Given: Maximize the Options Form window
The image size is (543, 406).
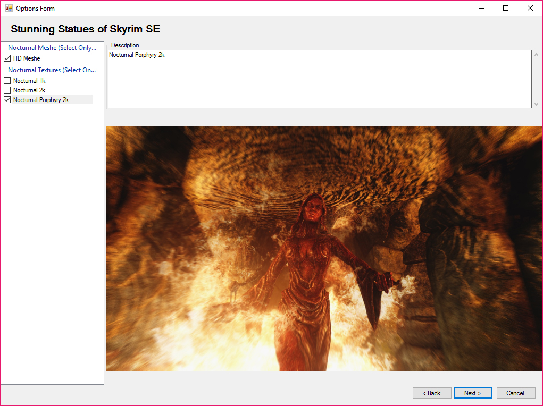Looking at the screenshot, I should (506, 8).
